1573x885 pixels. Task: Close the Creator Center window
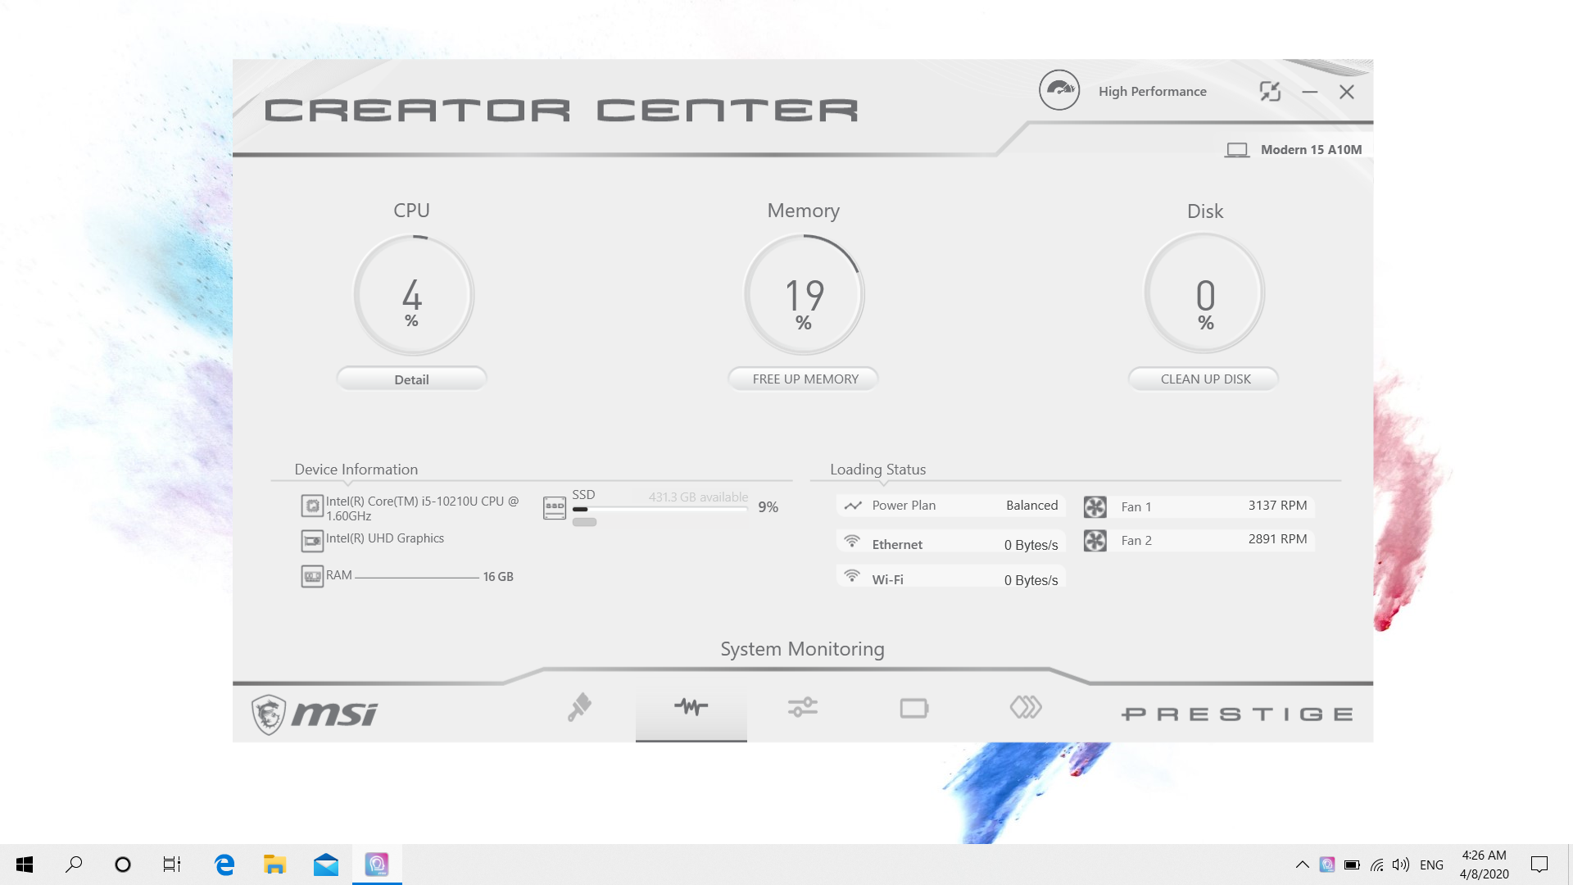coord(1346,92)
